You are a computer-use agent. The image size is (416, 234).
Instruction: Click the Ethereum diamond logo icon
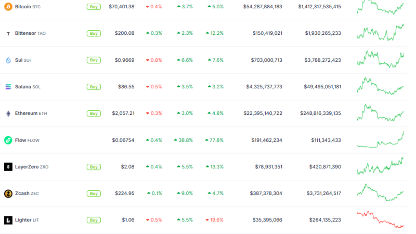(x=8, y=113)
